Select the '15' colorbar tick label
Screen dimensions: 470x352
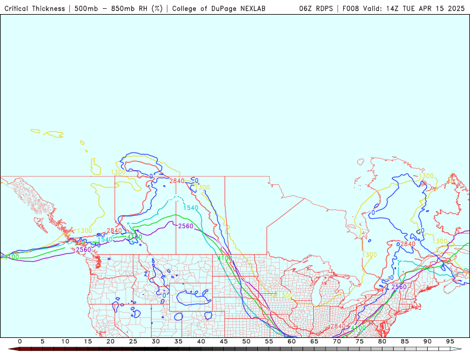(x=88, y=341)
